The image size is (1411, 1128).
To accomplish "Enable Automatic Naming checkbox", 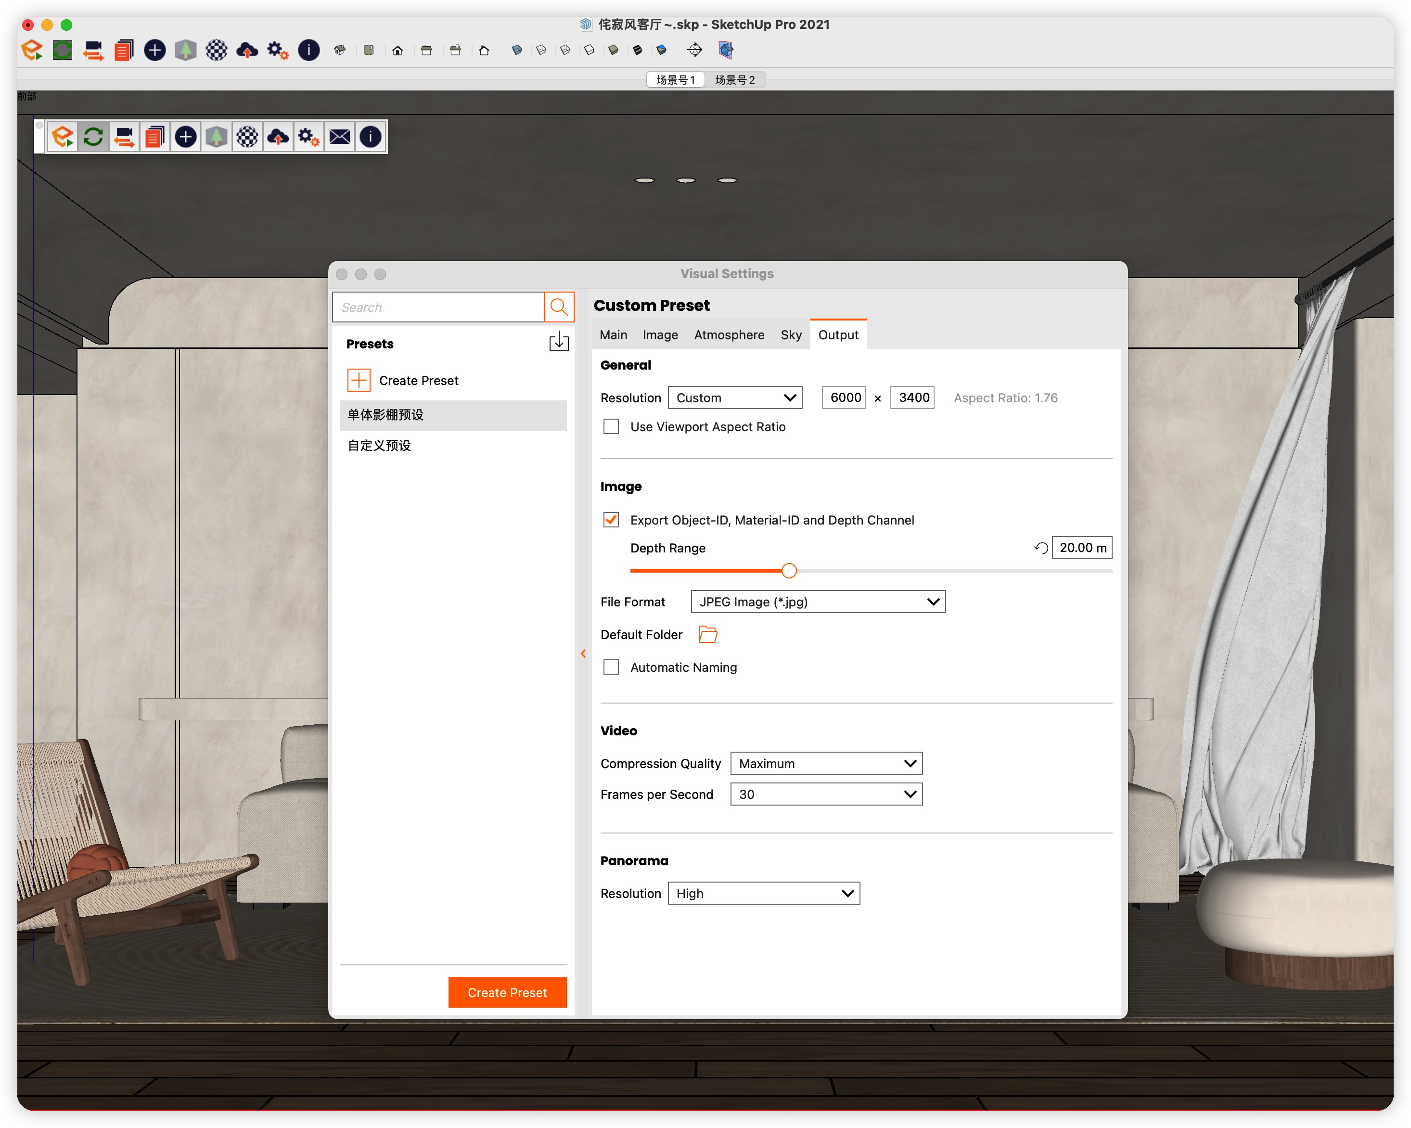I will coord(611,667).
